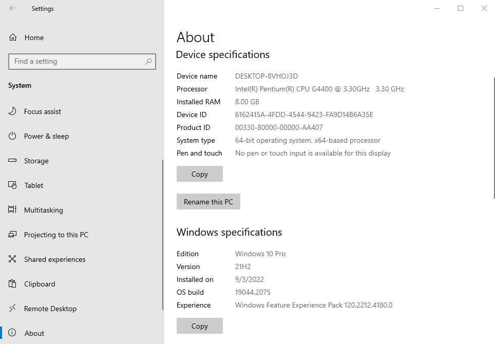Select OS build number 19044.2075
The height and width of the screenshot is (344, 495).
pos(253,292)
